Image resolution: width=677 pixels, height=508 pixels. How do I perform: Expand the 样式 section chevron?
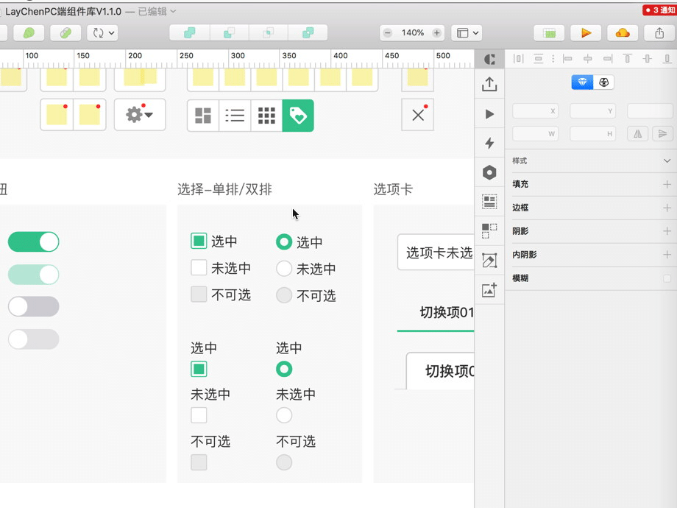point(667,160)
